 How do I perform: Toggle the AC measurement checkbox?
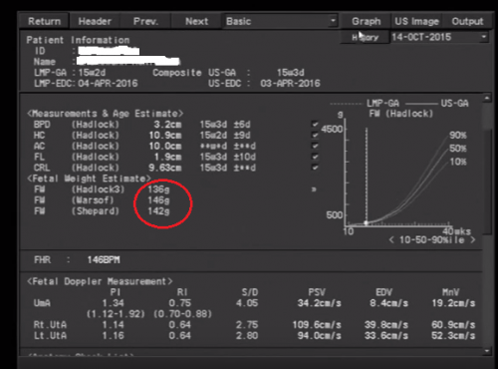[315, 146]
